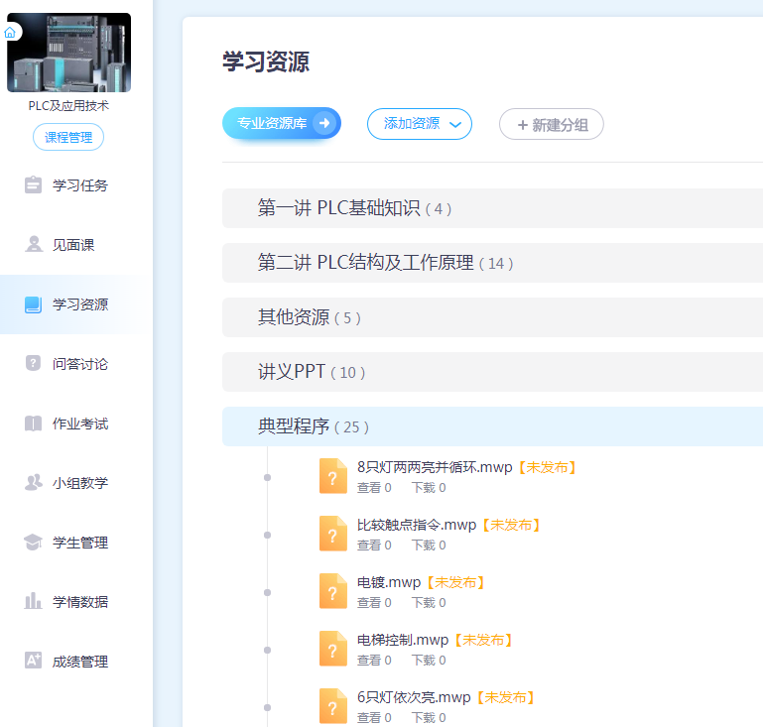Image resolution: width=763 pixels, height=727 pixels.
Task: Click 查看 0 under 电镀.mwp
Action: pos(374,602)
